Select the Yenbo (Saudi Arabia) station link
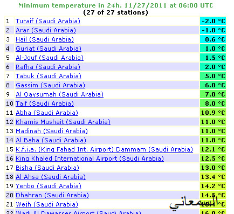The height and width of the screenshot is (214, 234). click(49, 186)
